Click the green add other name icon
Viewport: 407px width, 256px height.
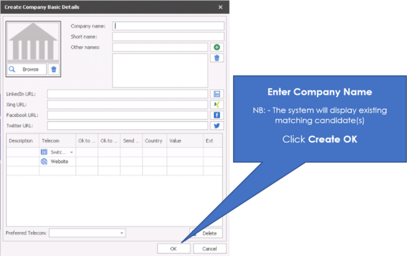pos(216,48)
